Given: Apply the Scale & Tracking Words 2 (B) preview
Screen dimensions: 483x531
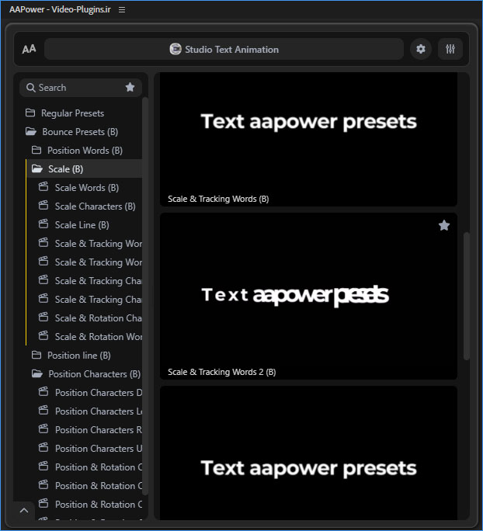Looking at the screenshot, I should 308,296.
